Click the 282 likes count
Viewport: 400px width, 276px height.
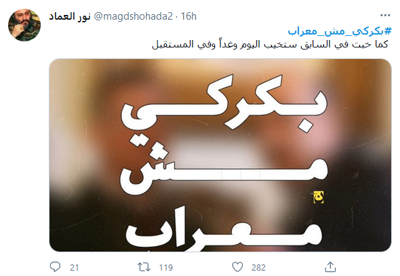258,268
